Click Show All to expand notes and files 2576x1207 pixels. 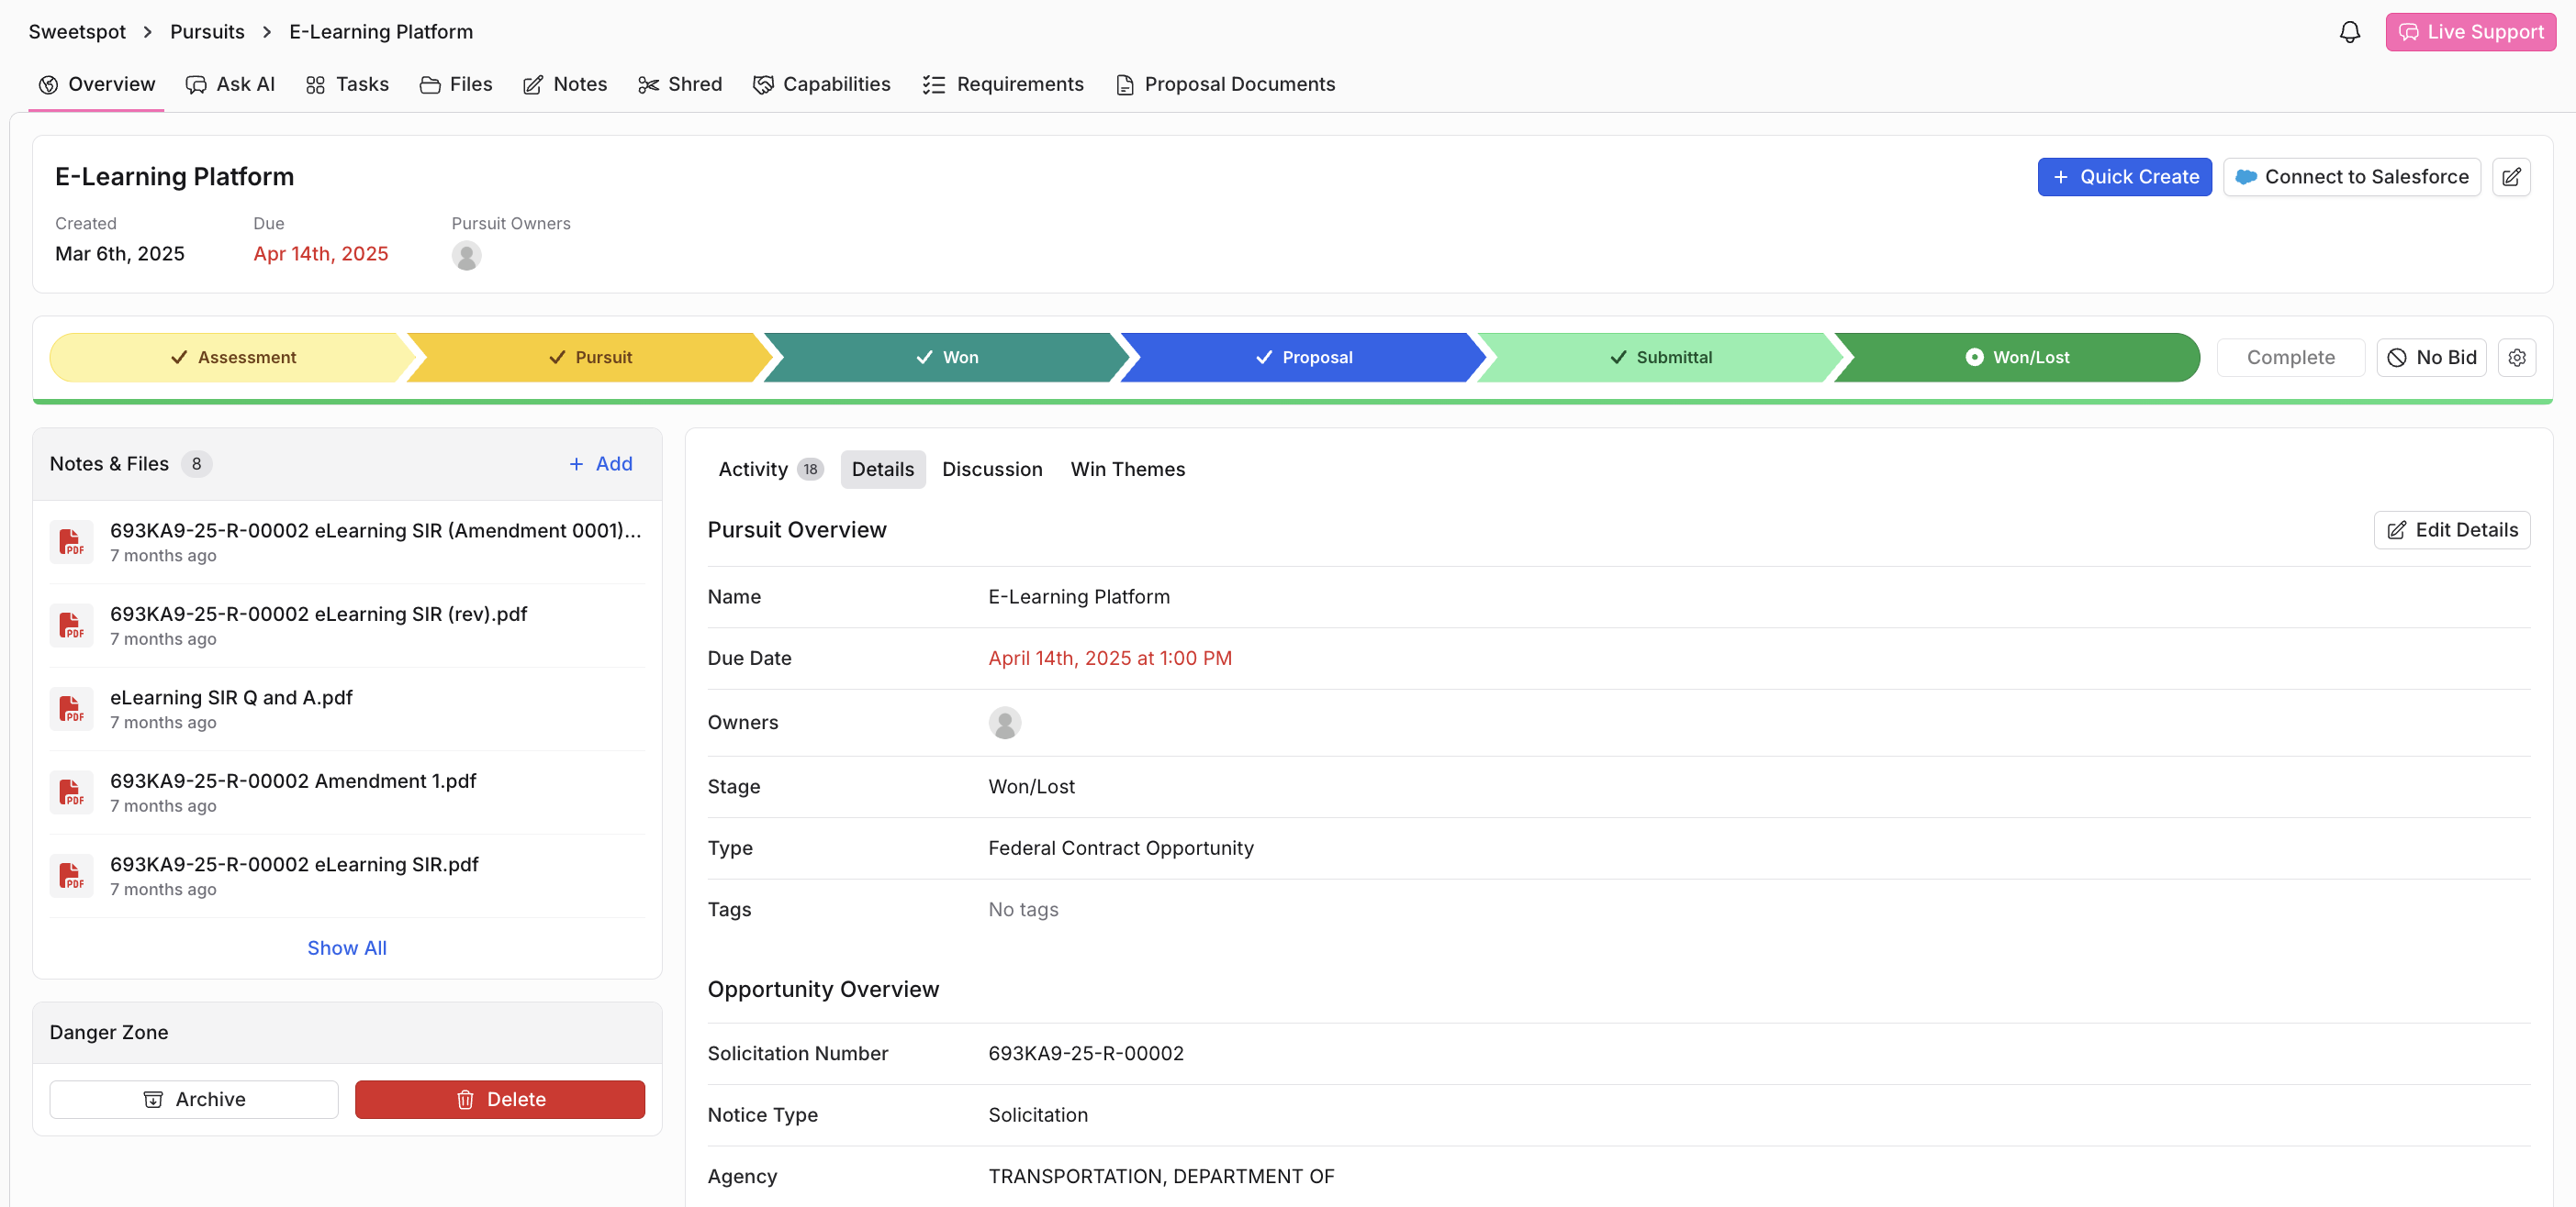click(346, 947)
